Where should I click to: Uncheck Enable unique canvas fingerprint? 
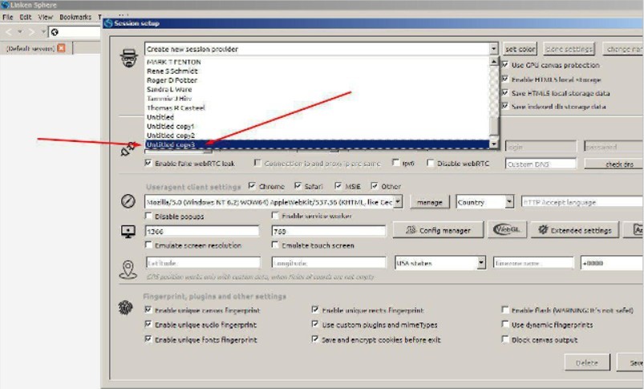pos(148,310)
